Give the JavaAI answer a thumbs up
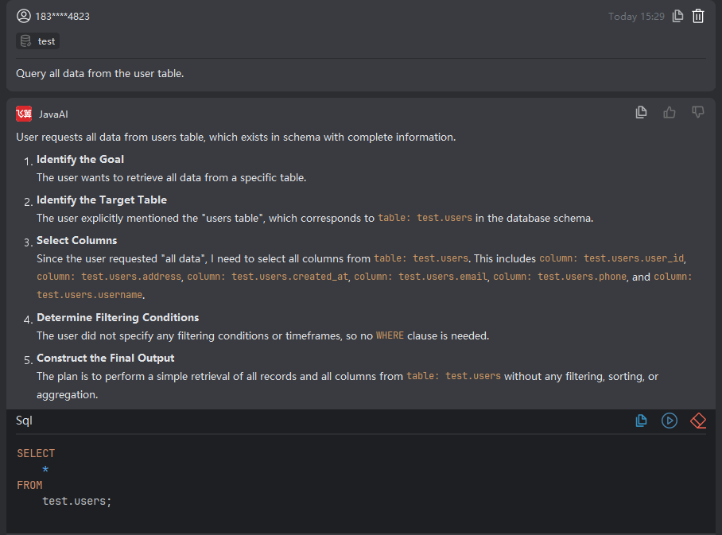This screenshot has height=535, width=722. [670, 113]
